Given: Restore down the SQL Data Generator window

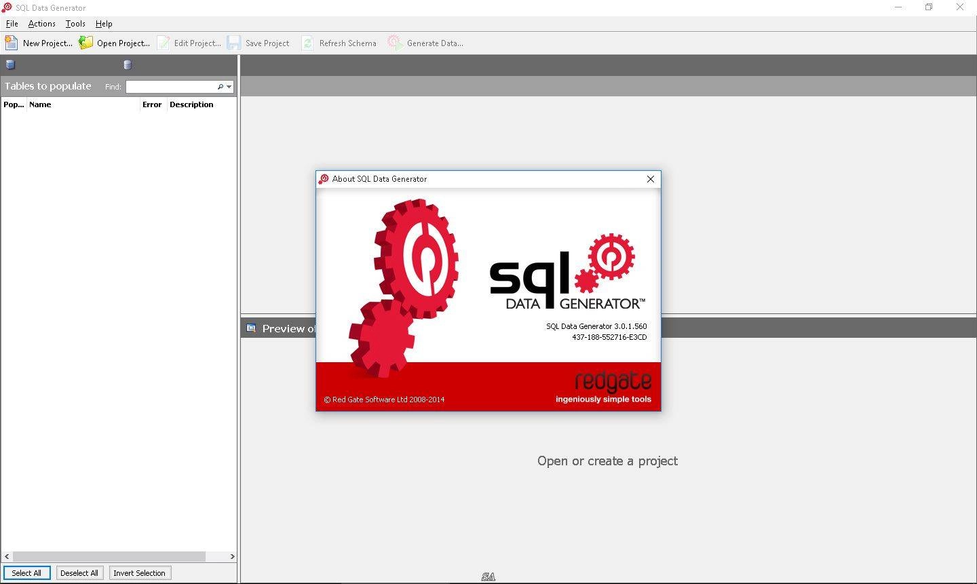Looking at the screenshot, I should click(929, 7).
